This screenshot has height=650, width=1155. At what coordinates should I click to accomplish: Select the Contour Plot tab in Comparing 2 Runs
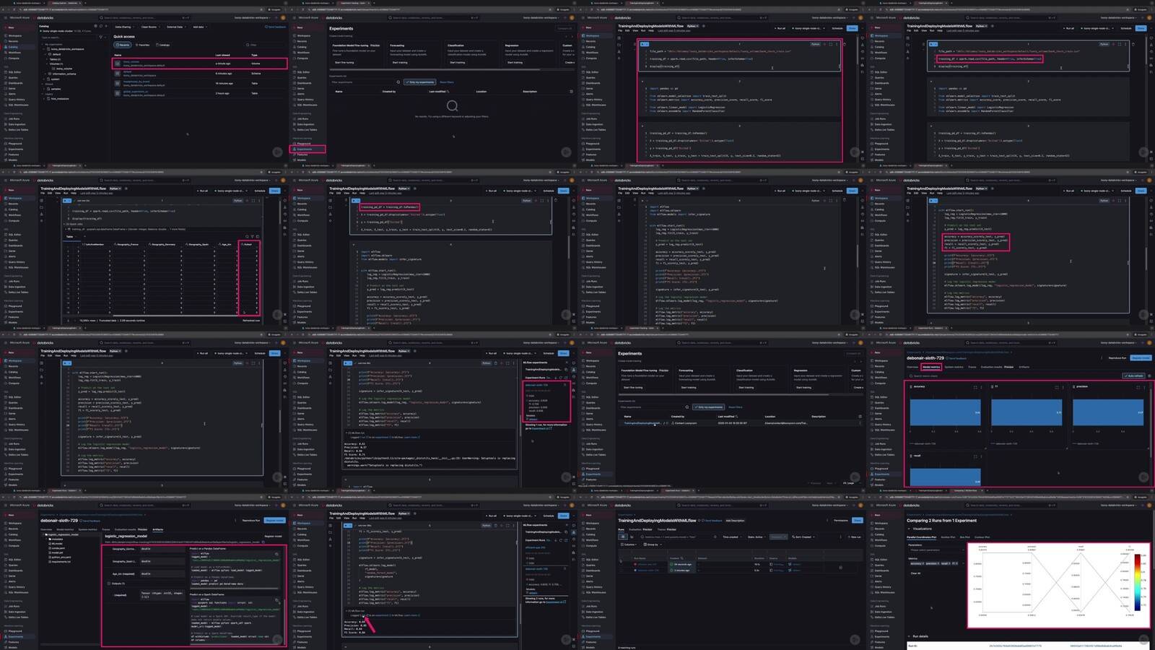[982, 537]
